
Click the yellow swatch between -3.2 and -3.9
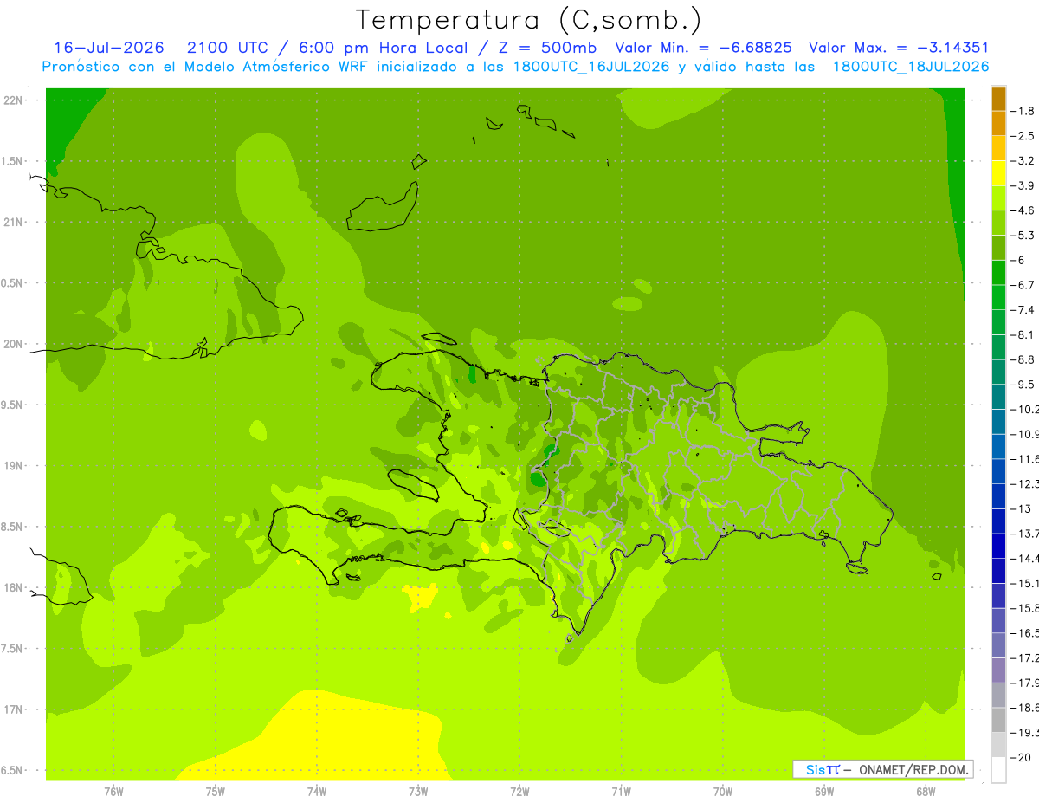998,173
